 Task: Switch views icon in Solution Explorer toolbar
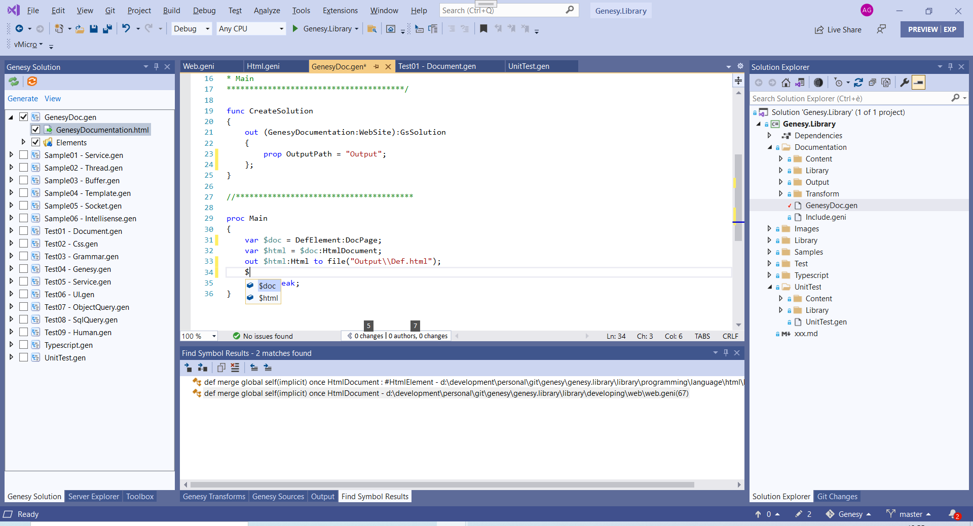tap(800, 83)
